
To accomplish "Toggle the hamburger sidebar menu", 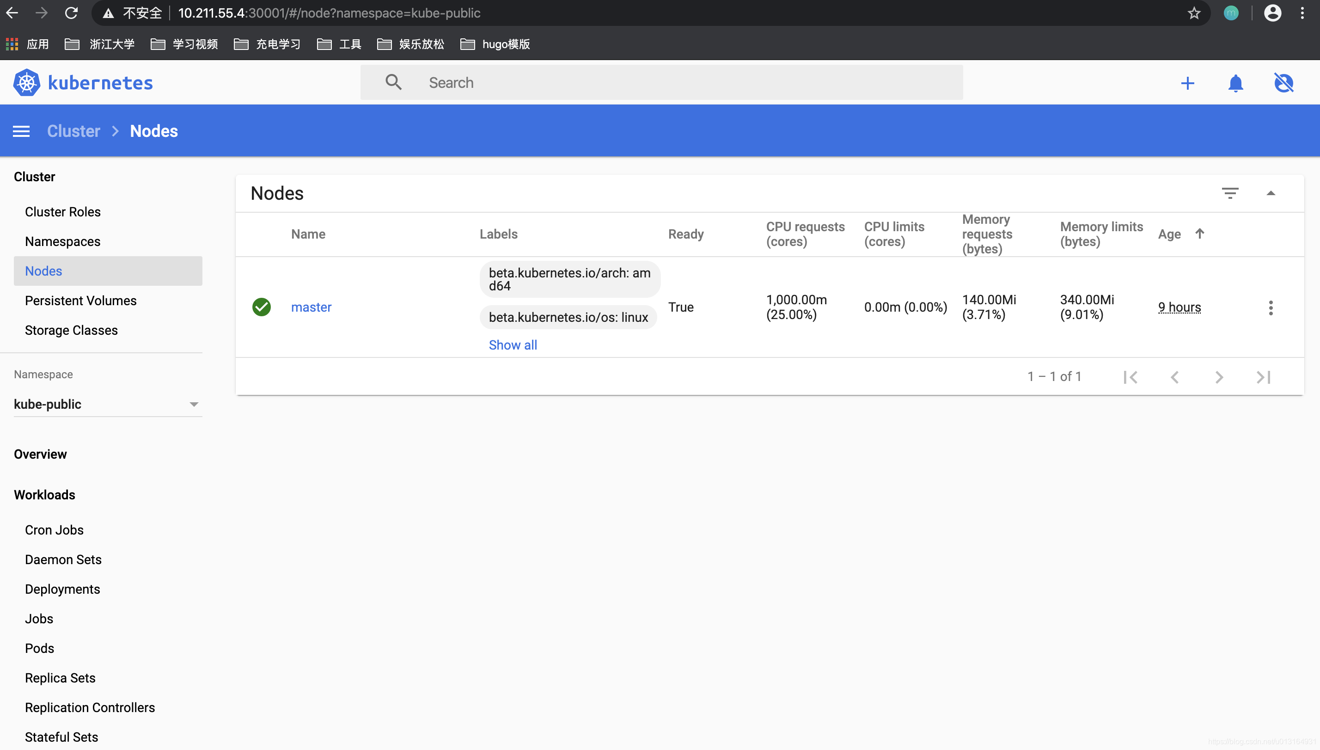I will click(21, 131).
